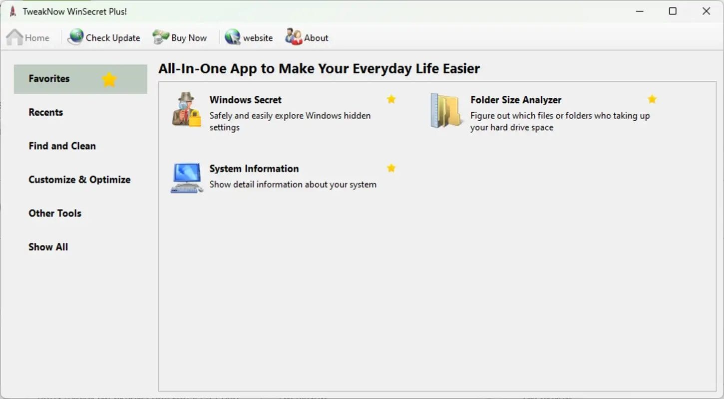
Task: Open System Information computer icon
Action: [186, 178]
